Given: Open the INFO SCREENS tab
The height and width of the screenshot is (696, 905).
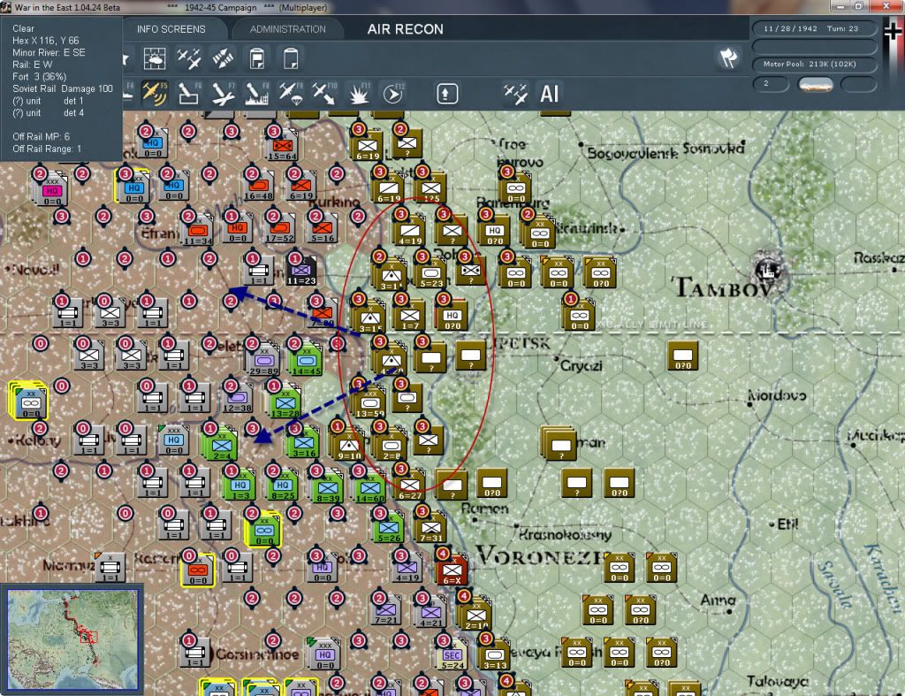Looking at the screenshot, I should tap(171, 29).
